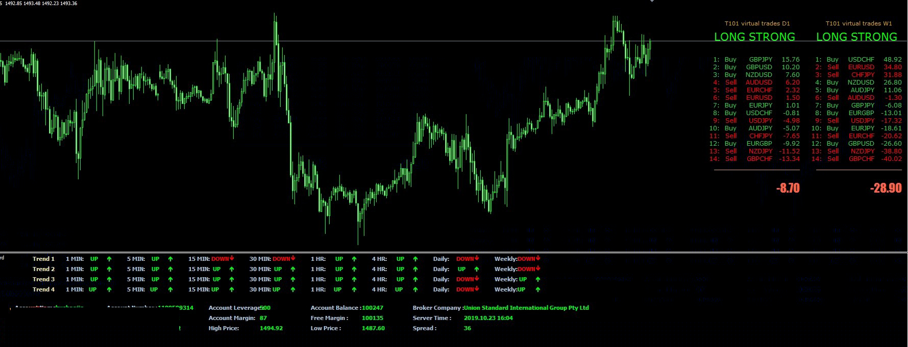Image resolution: width=908 pixels, height=347 pixels.
Task: Click the Low Price value 1487.60
Action: (373, 328)
